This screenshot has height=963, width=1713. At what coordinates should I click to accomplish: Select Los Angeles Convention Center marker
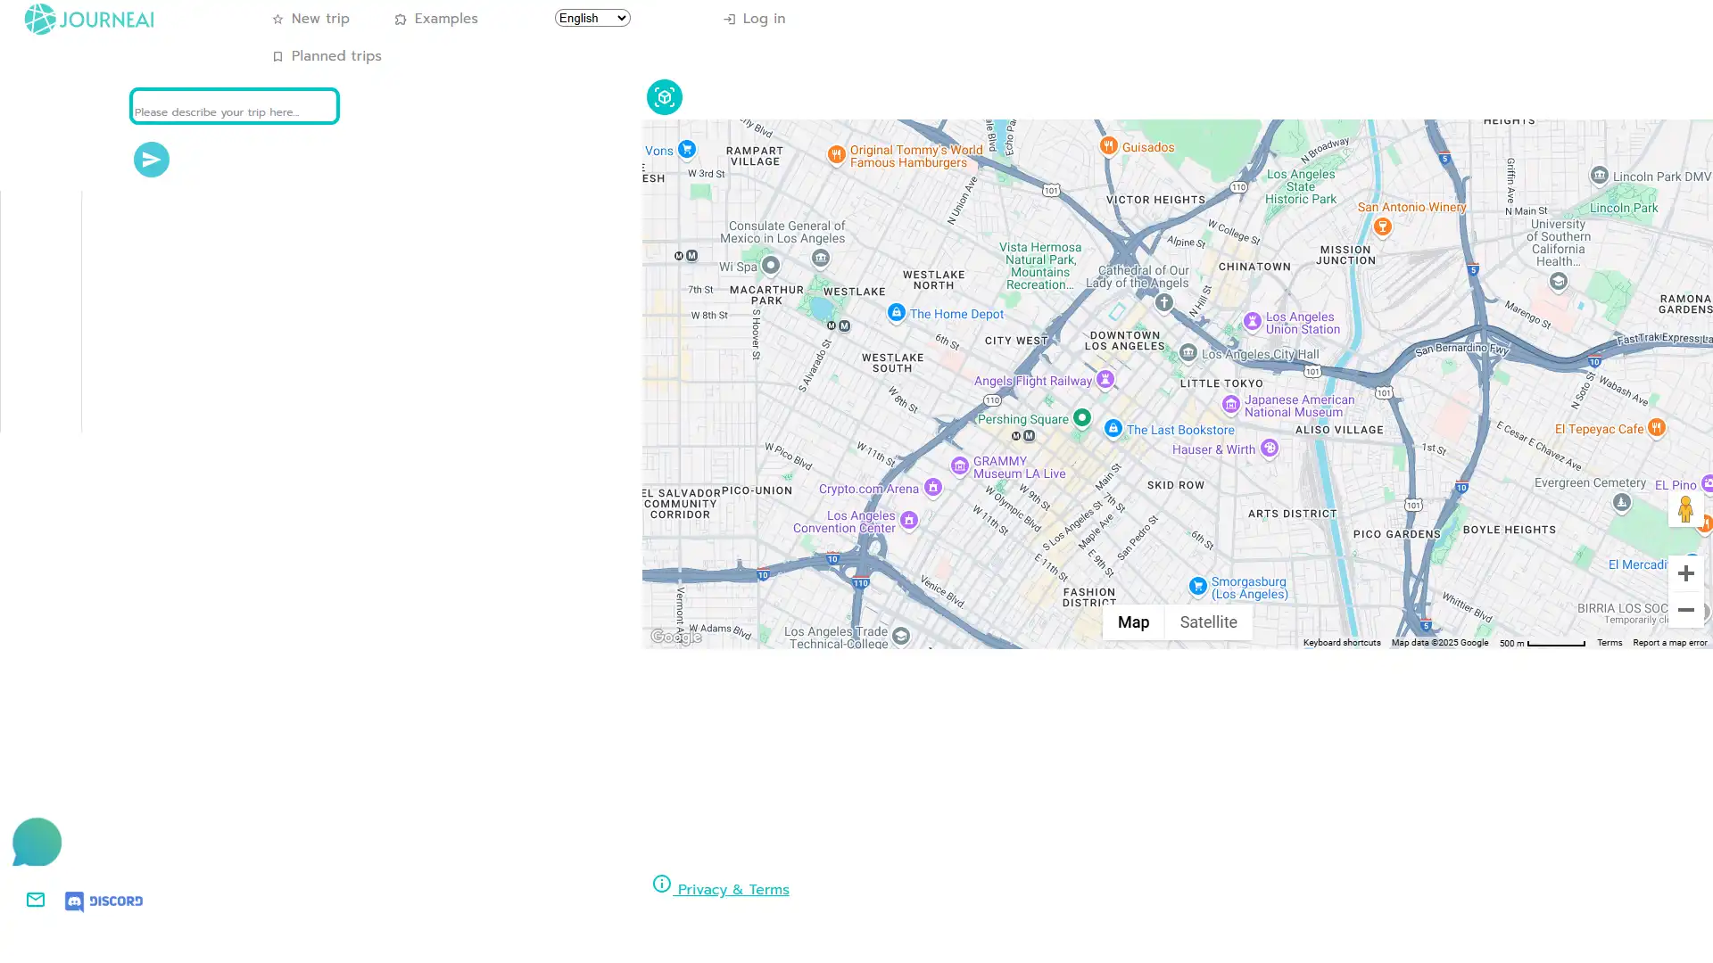tap(908, 520)
